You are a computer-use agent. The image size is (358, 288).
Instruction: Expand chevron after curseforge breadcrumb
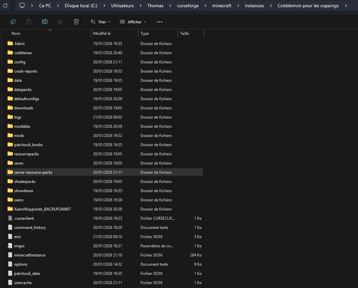coord(205,6)
